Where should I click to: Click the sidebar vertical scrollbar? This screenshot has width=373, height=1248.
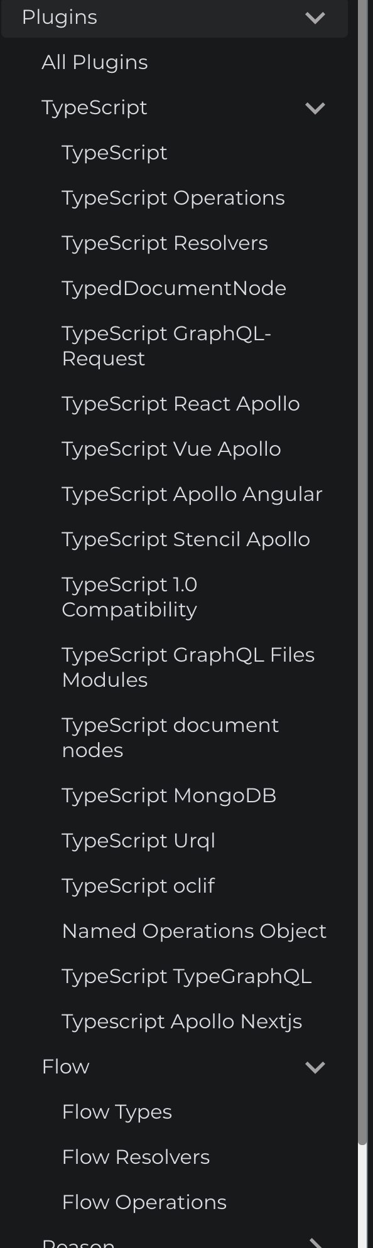coord(362,573)
